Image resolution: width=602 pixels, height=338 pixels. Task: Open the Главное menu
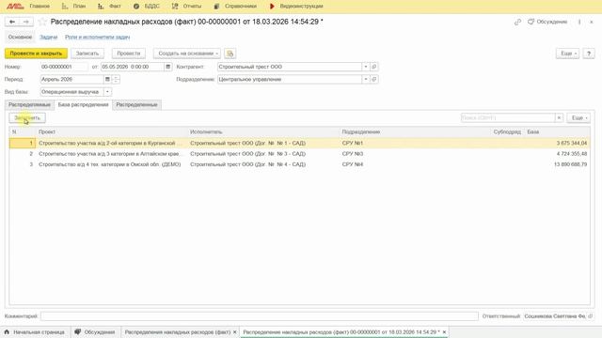(40, 7)
